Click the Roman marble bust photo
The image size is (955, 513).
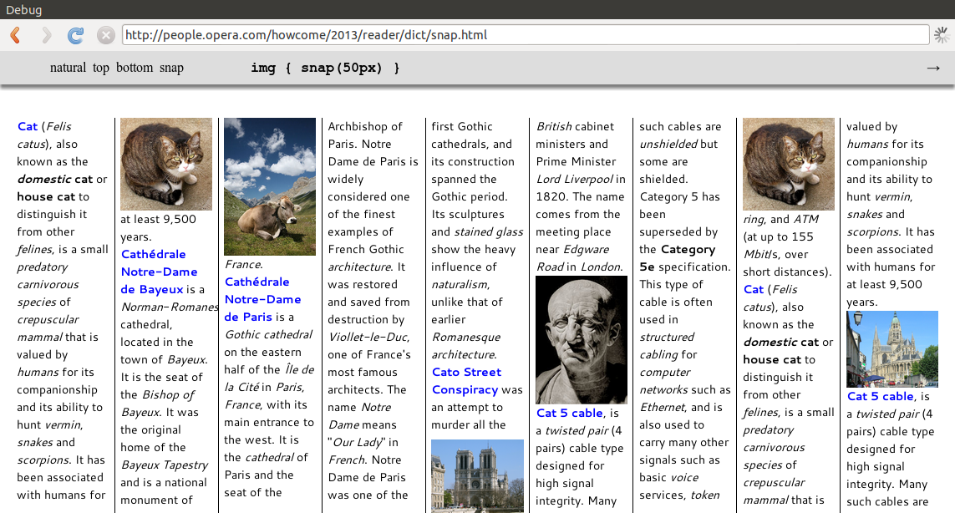(x=582, y=340)
